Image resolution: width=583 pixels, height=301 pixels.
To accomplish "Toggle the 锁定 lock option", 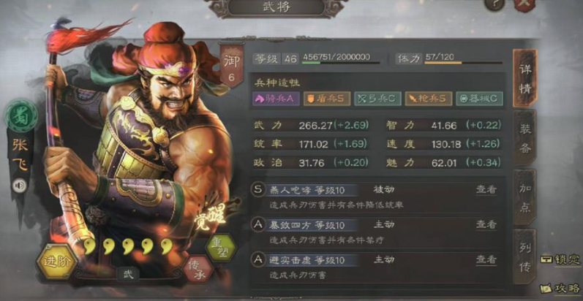I will 560,259.
